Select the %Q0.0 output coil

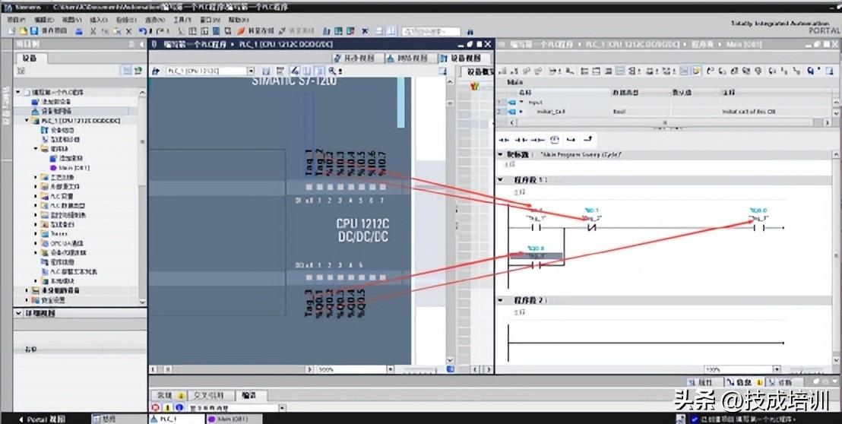[759, 227]
